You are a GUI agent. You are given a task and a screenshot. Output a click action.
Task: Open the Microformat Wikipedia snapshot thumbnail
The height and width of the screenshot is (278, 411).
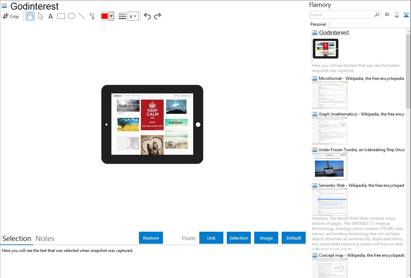(x=329, y=95)
